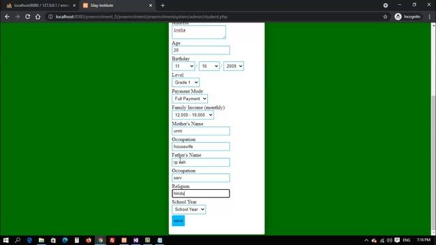Open the Incognito profile indicator
The image size is (436, 245).
[407, 16]
